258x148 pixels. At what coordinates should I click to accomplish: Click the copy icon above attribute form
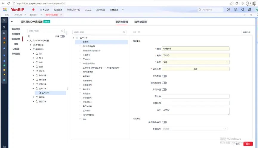point(139,32)
